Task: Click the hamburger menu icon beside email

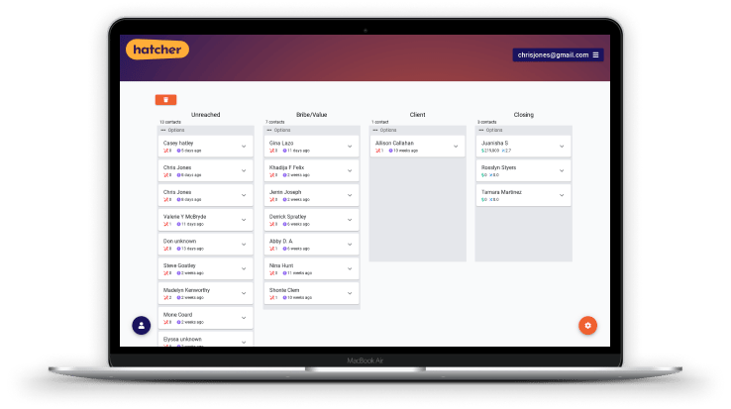Action: (x=595, y=54)
